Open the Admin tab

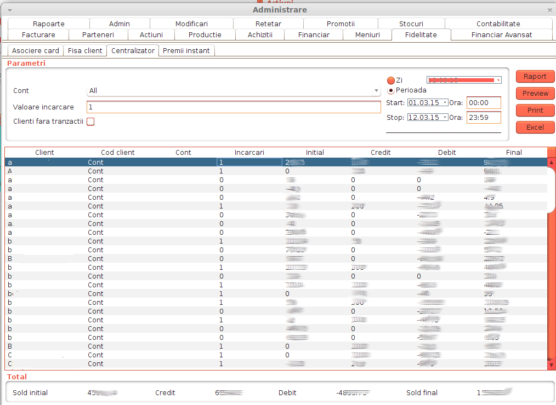[x=120, y=24]
